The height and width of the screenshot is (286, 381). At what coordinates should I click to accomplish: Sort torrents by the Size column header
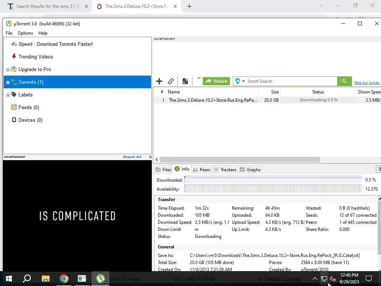[x=270, y=92]
